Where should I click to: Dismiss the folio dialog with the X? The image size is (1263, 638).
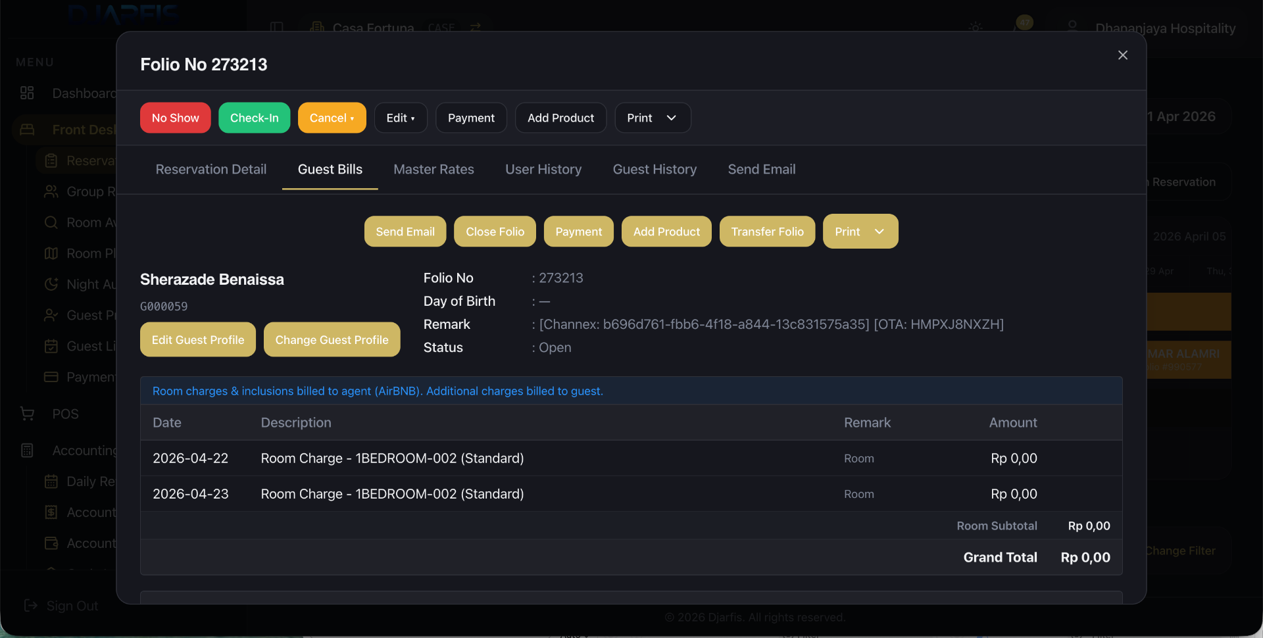pos(1123,55)
